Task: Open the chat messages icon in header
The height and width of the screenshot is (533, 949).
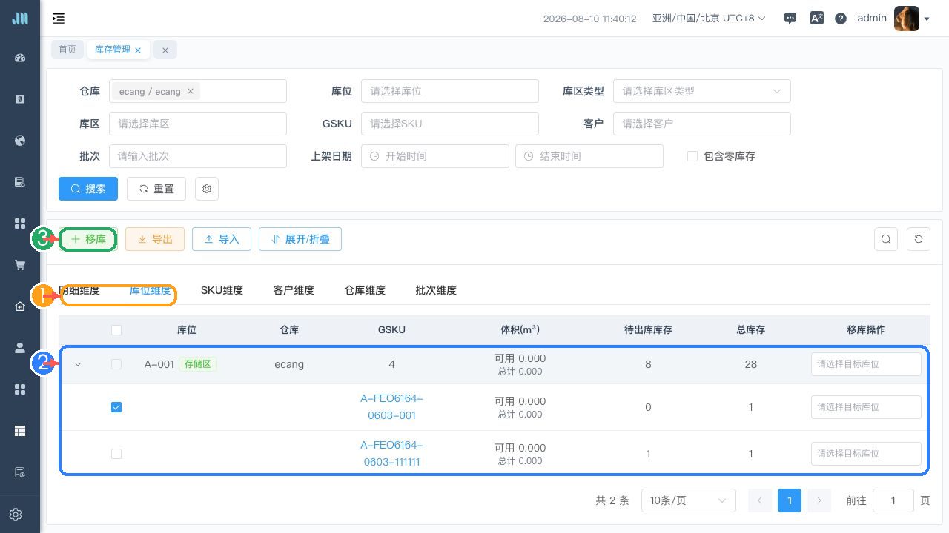Action: (x=790, y=19)
